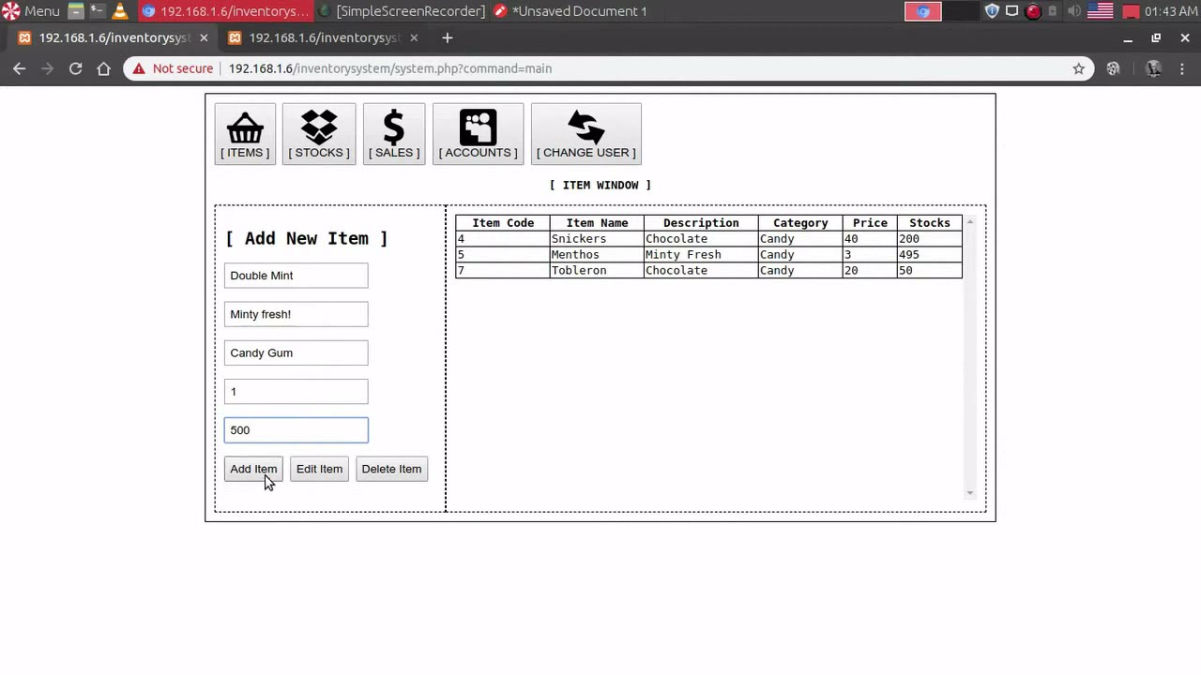Switch to Chrome taskbar window entry

click(225, 11)
